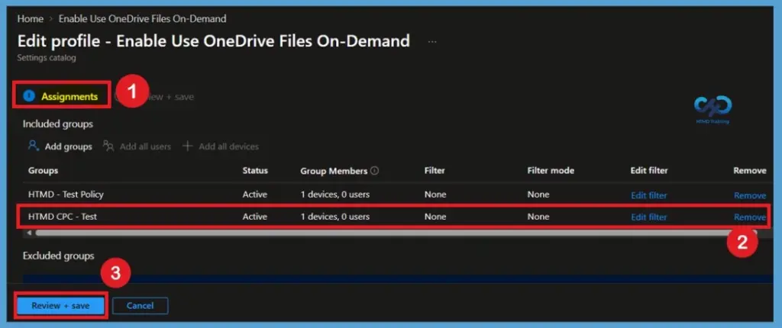Click the Filter column header
This screenshot has height=328, width=782.
(435, 170)
